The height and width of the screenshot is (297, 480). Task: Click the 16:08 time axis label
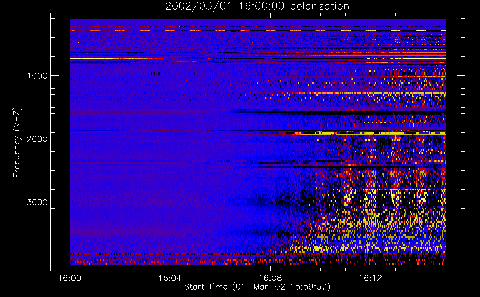270,278
